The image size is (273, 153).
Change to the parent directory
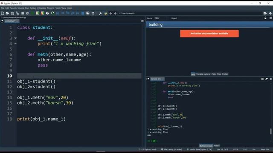pos(270,13)
